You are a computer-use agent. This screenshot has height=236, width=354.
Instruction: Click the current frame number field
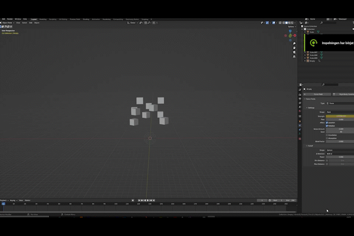(262, 200)
